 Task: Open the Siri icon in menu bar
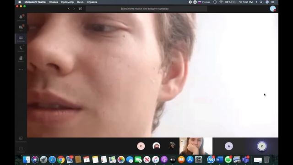[267, 2]
